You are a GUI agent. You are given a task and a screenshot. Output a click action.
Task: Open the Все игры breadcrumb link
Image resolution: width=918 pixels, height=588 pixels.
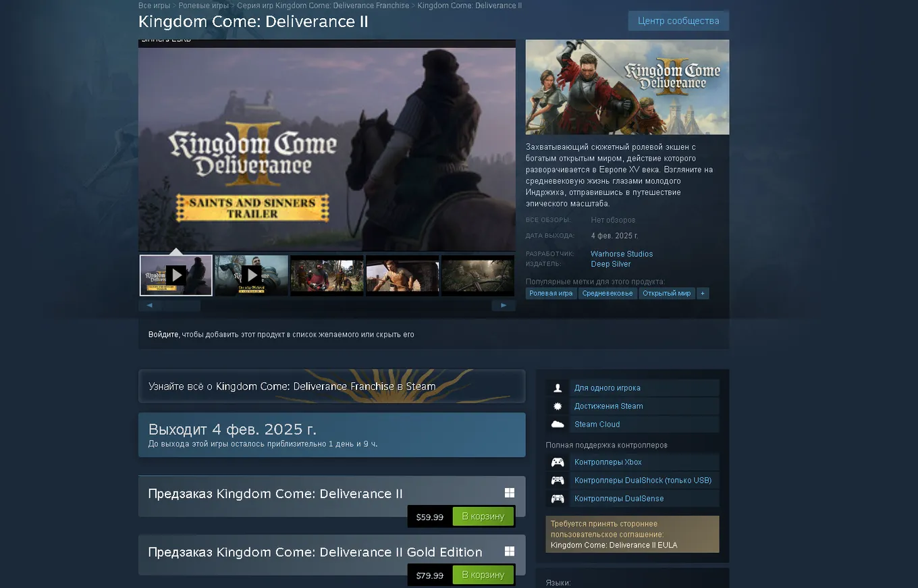point(154,5)
